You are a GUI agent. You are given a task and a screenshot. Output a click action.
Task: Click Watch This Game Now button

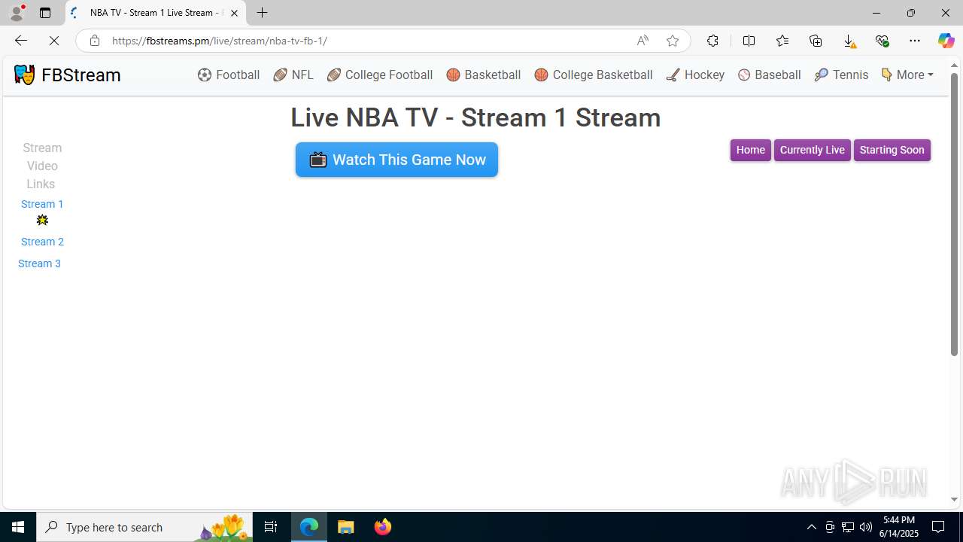(x=396, y=160)
